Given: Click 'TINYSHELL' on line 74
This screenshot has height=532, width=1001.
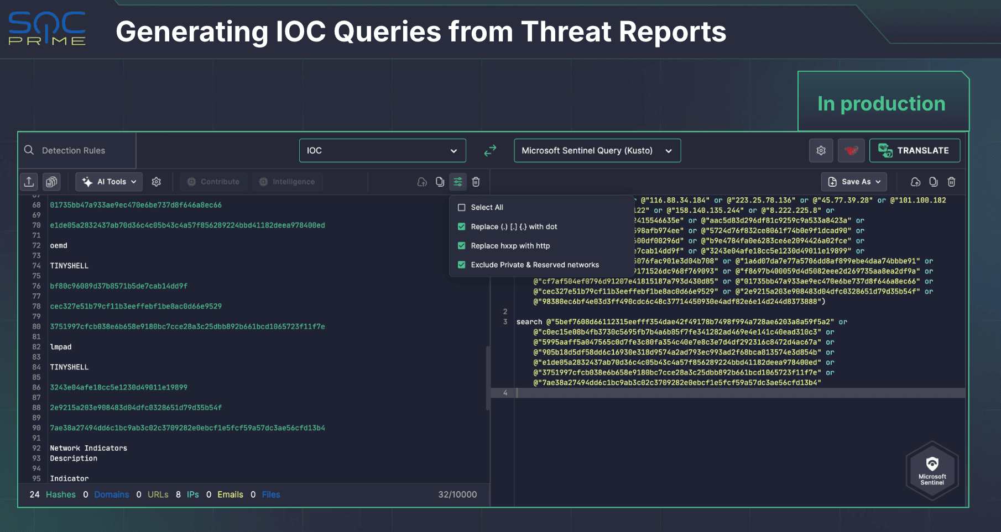Looking at the screenshot, I should click(x=69, y=266).
